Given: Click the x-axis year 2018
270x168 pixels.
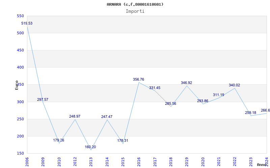Looking at the screenshot, I should point(171,162).
